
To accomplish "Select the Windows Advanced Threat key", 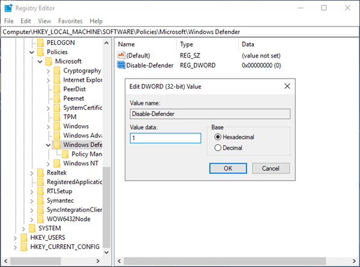I will point(83,136).
